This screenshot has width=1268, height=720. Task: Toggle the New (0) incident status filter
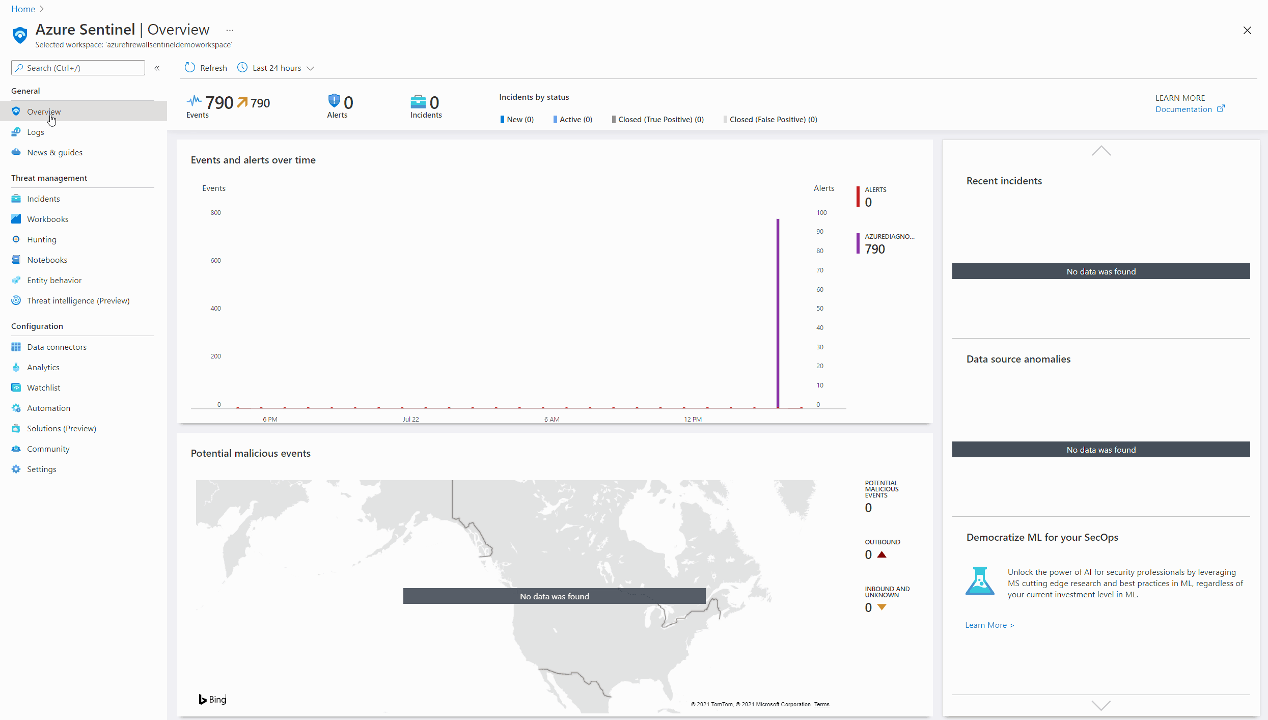[517, 119]
